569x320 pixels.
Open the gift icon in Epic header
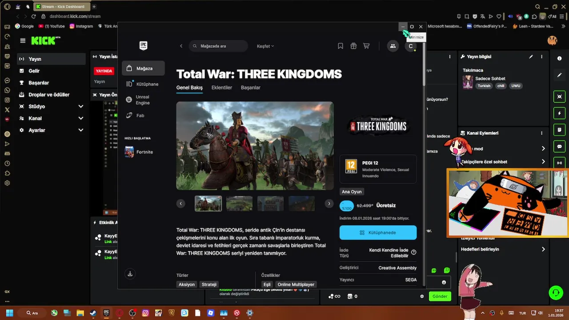(353, 46)
